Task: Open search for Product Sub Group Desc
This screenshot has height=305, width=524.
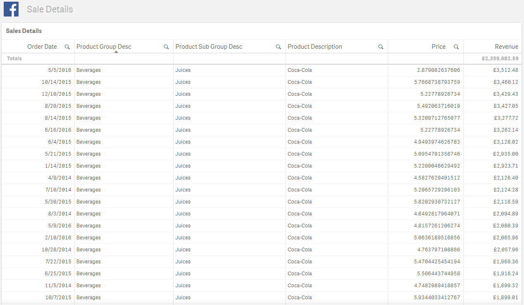Action: tap(279, 47)
